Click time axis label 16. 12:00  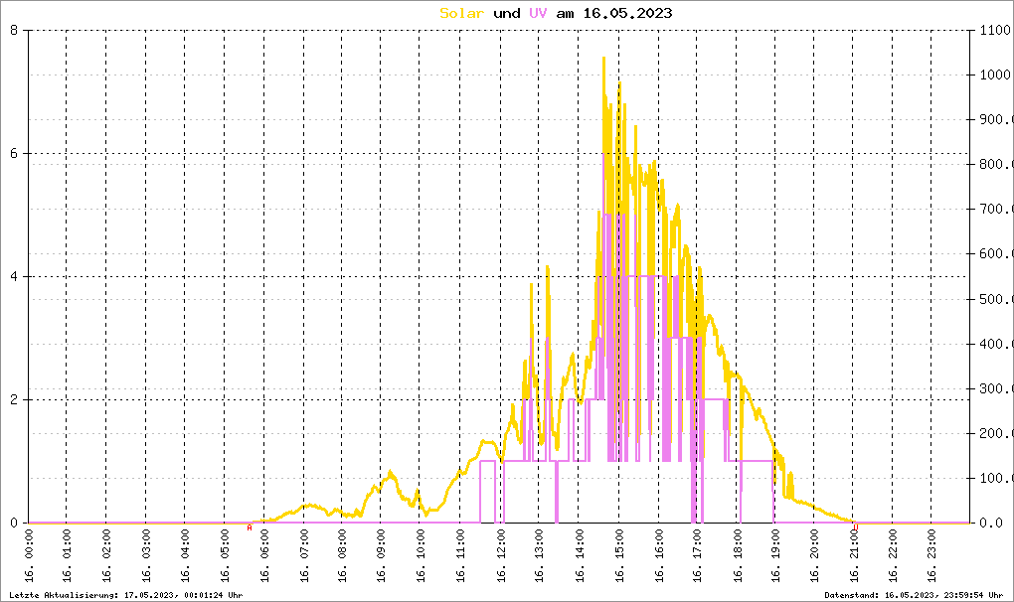coord(500,555)
